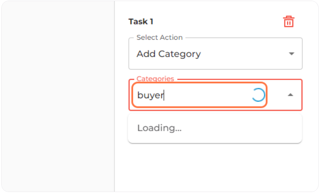Click the vertical divider between the two panels
Screen dimensions: 320x193
pos(114,96)
